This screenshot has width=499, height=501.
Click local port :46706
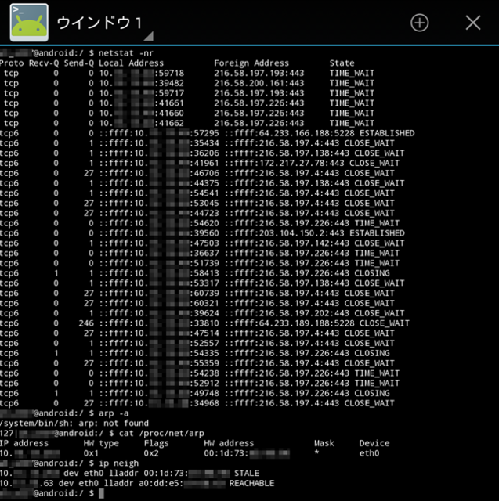tap(204, 173)
